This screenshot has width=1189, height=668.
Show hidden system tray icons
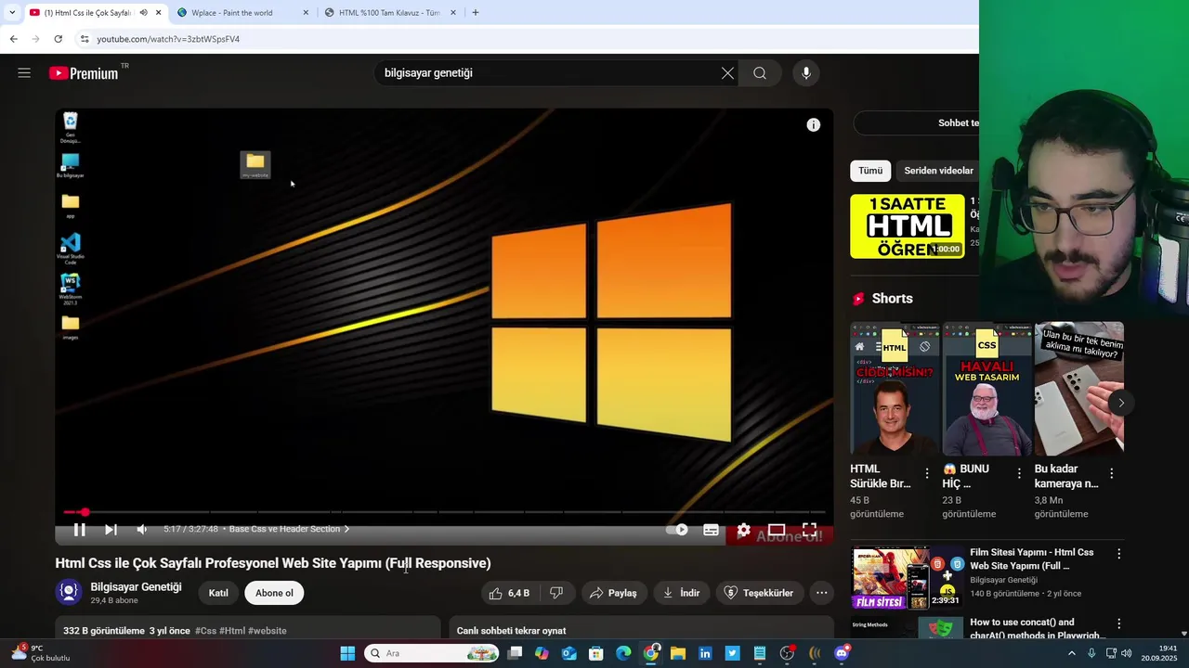1071,653
